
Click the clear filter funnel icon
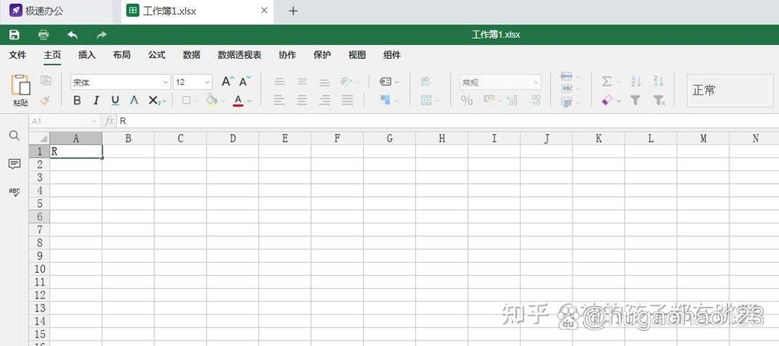tap(659, 100)
